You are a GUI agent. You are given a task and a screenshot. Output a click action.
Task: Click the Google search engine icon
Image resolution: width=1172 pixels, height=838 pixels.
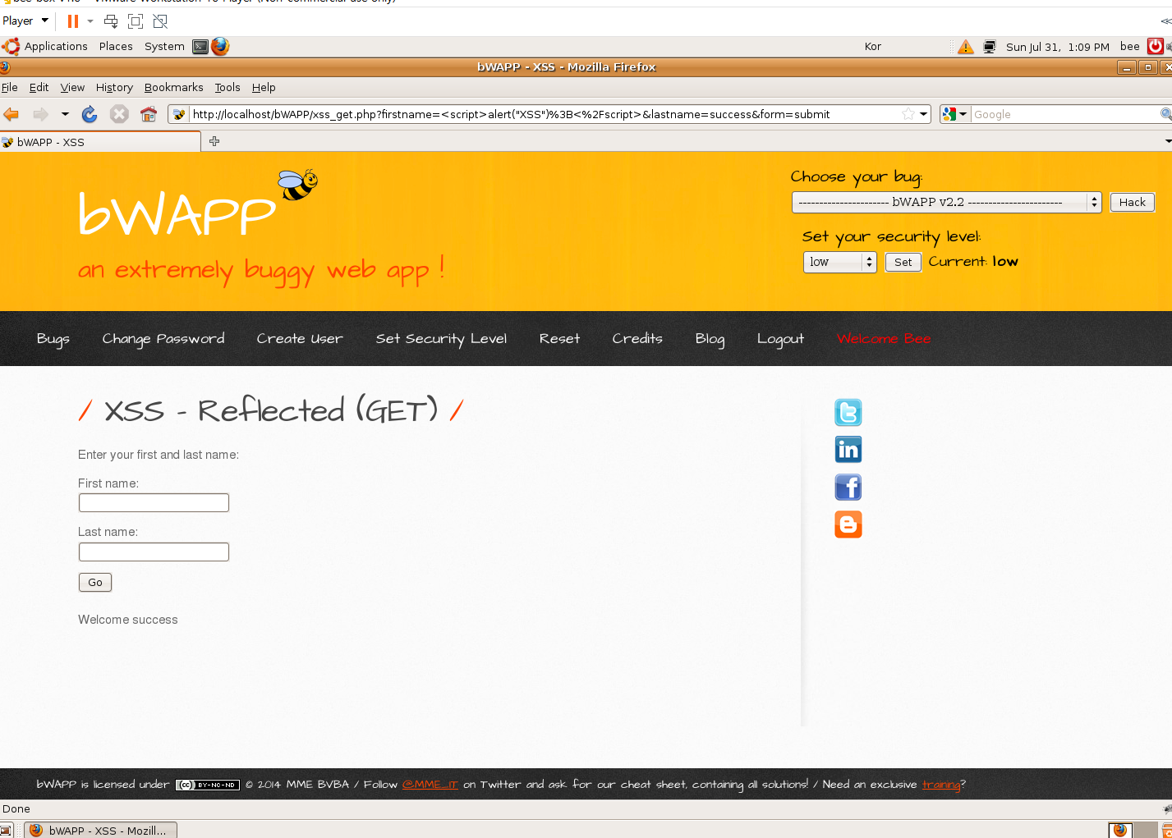[x=949, y=114]
